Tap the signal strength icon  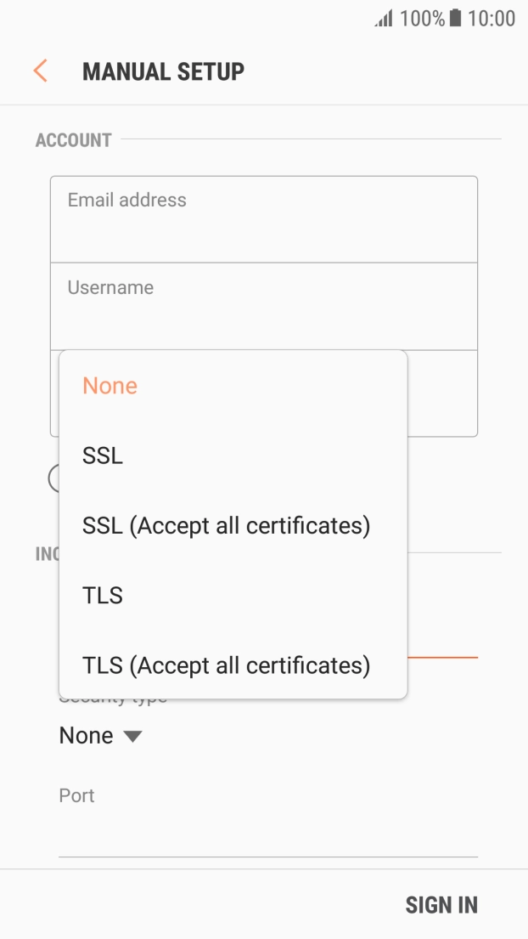384,19
